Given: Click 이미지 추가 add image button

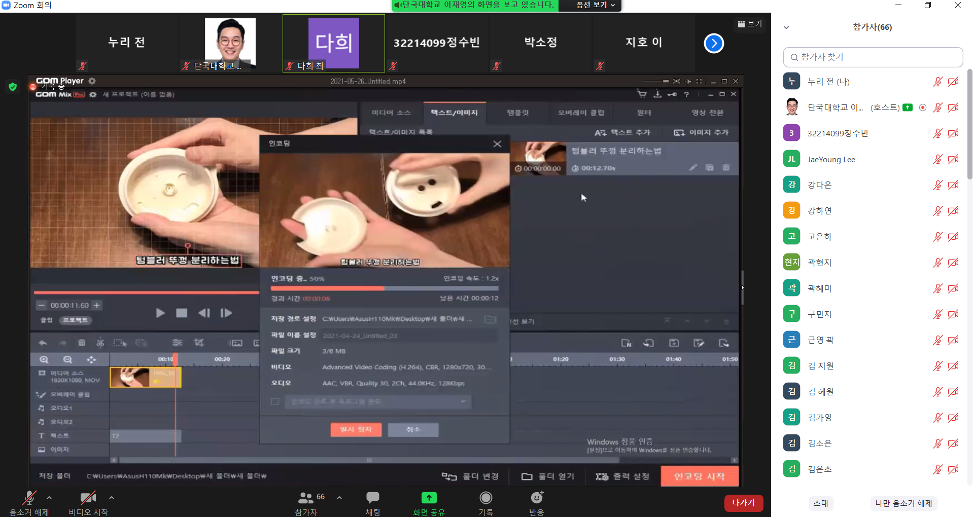Looking at the screenshot, I should (x=701, y=132).
